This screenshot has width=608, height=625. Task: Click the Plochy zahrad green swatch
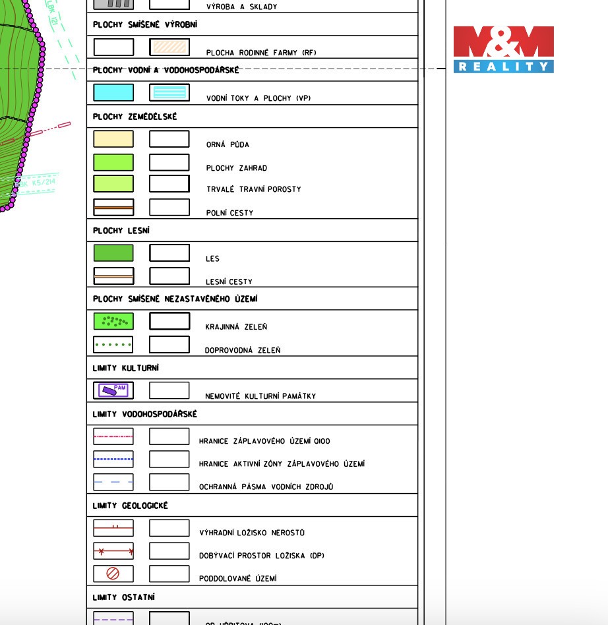113,162
